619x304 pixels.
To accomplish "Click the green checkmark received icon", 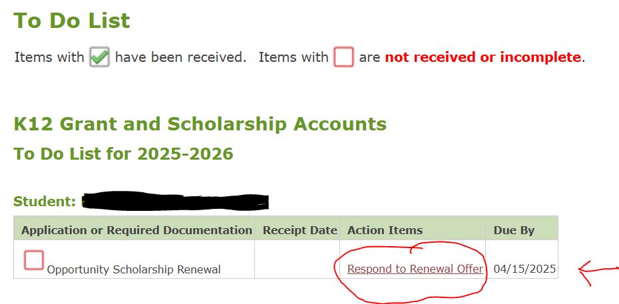I will (100, 58).
